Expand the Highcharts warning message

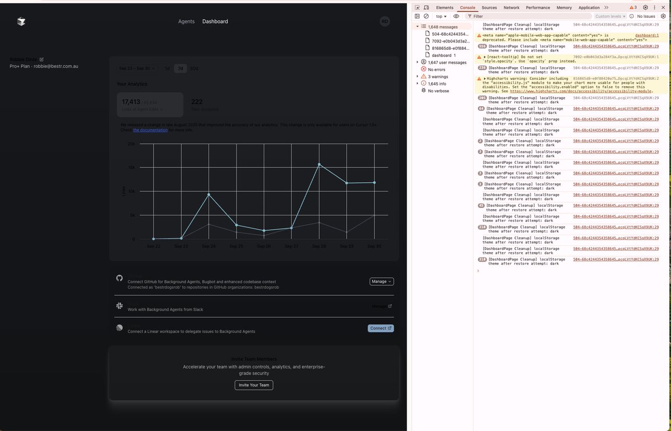pos(485,79)
